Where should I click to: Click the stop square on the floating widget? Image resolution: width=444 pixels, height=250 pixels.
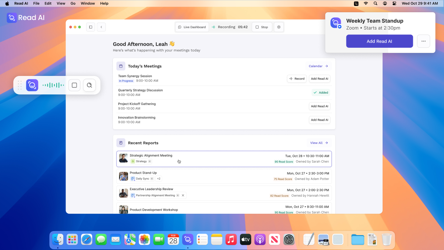pyautogui.click(x=74, y=85)
